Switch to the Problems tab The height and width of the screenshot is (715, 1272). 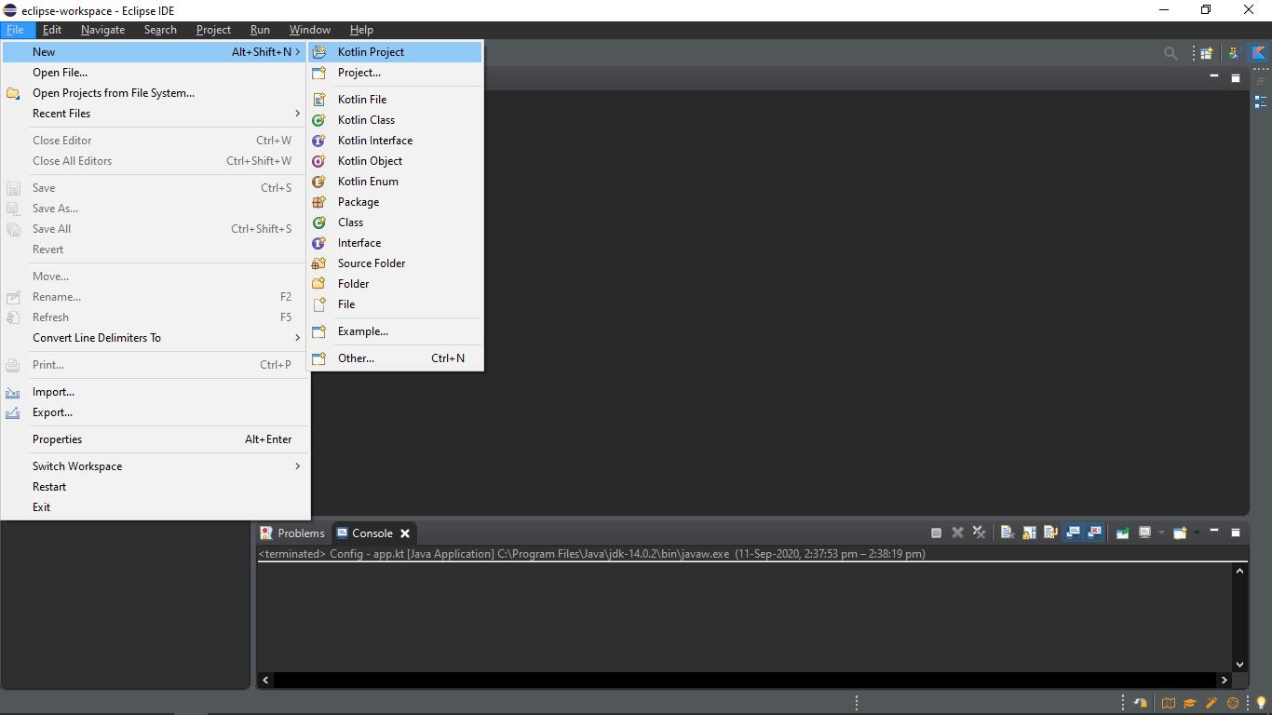(x=300, y=533)
